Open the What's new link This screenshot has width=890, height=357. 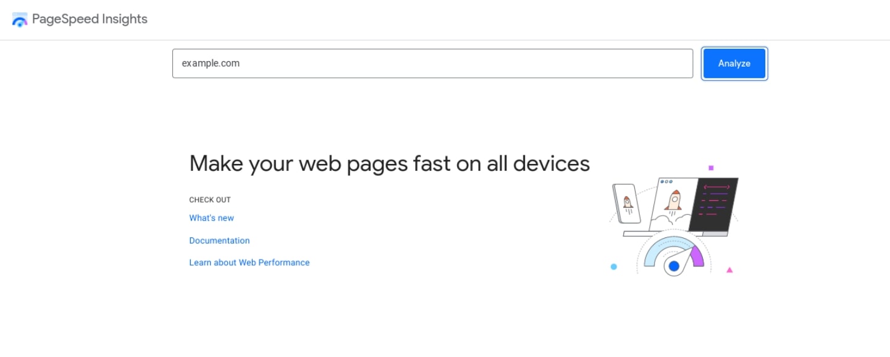(211, 218)
